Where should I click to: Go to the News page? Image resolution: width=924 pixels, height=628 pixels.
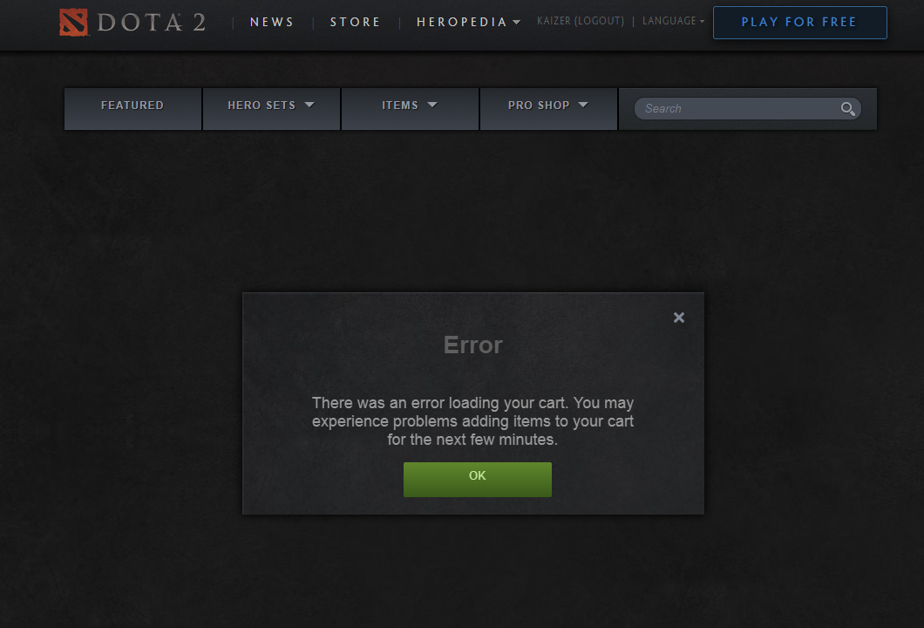coord(272,23)
